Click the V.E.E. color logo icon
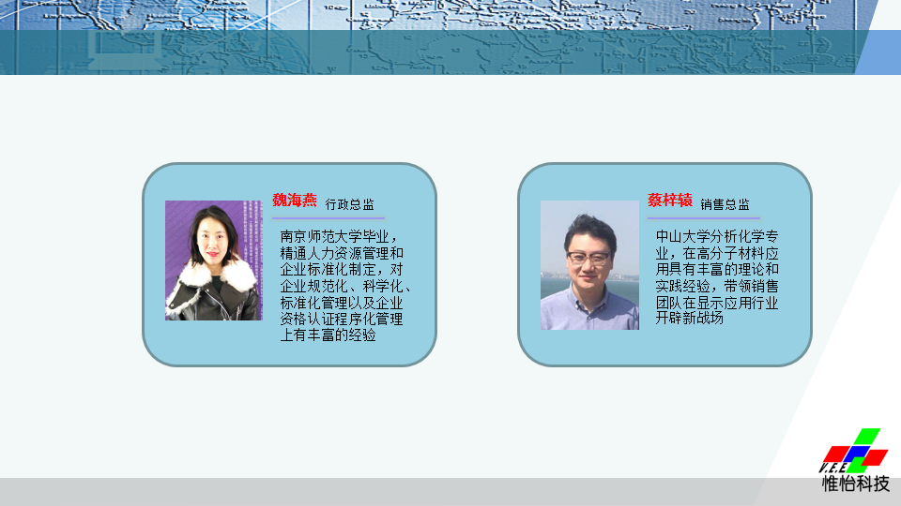Image resolution: width=901 pixels, height=506 pixels. click(x=854, y=451)
